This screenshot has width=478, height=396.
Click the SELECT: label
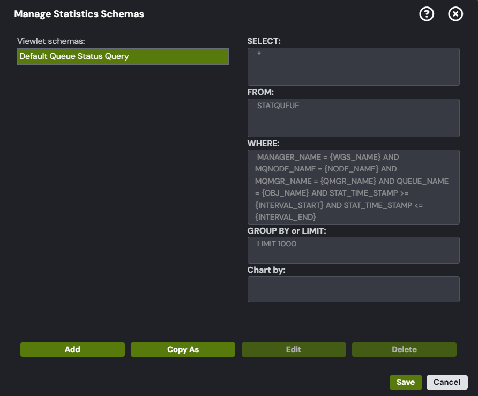tap(264, 41)
